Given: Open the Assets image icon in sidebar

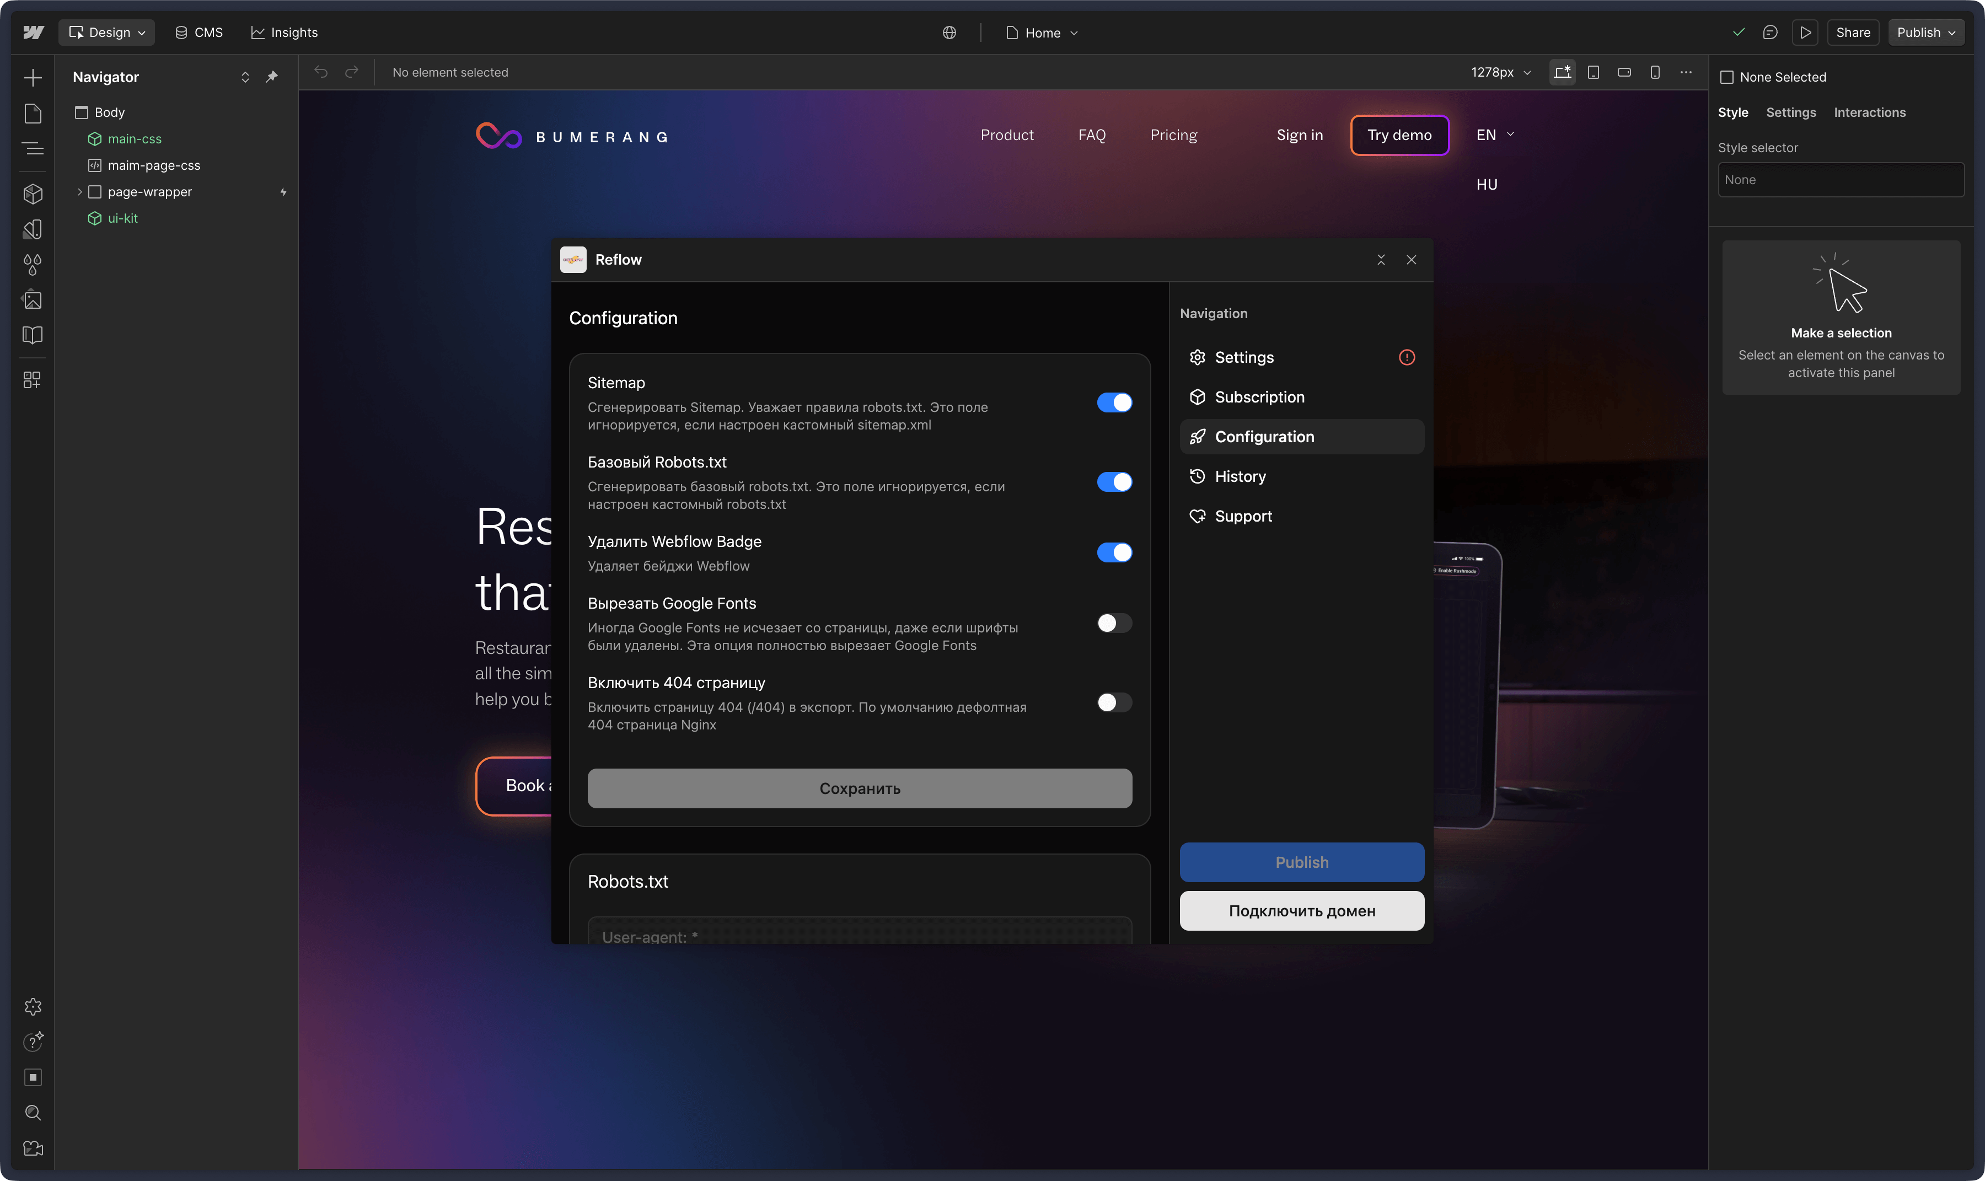Looking at the screenshot, I should pos(33,300).
